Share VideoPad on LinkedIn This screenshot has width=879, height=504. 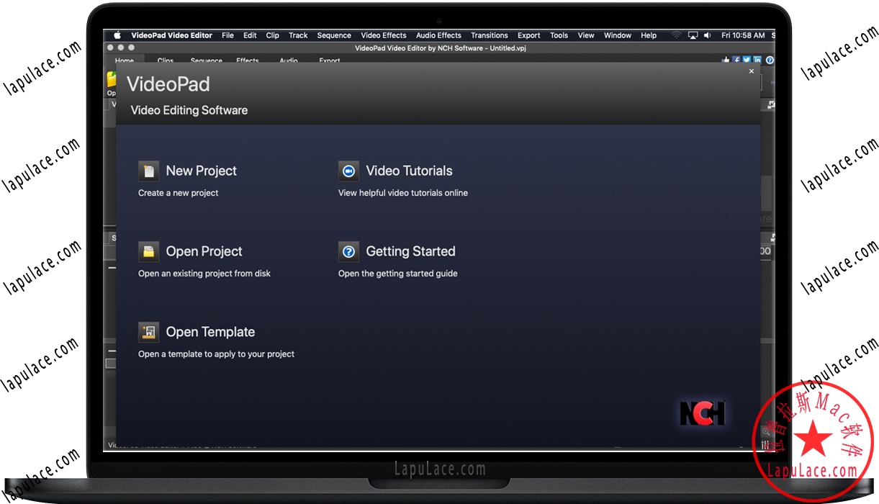[757, 60]
